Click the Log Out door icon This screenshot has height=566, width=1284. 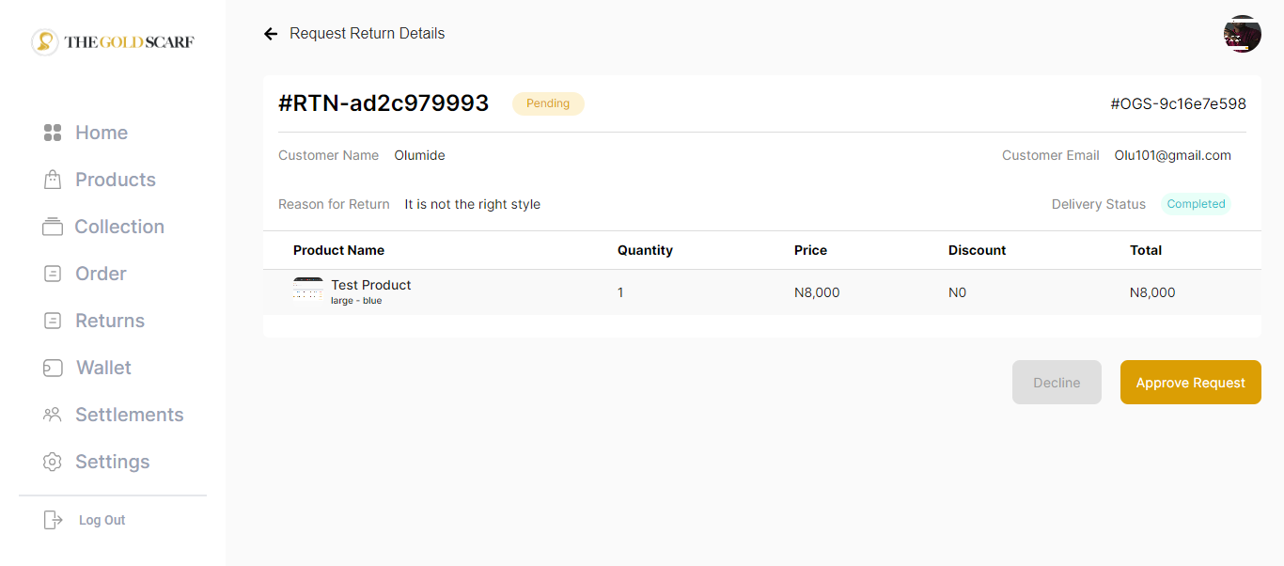tap(53, 520)
